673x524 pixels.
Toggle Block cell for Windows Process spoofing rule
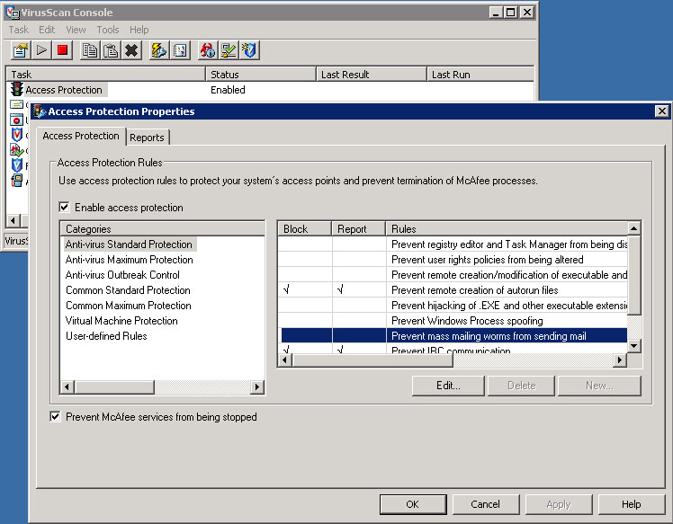(305, 320)
